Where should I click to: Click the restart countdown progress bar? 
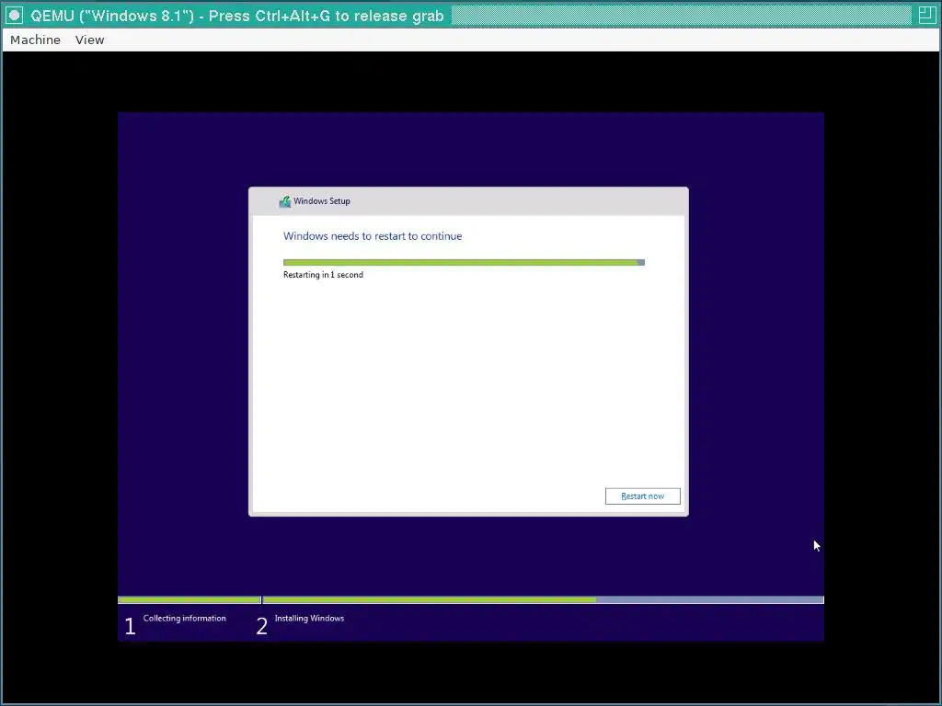pyautogui.click(x=464, y=262)
